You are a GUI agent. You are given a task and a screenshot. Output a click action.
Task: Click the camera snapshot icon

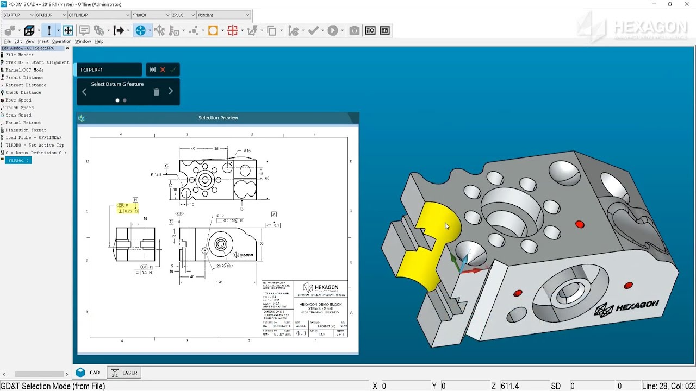(x=354, y=30)
